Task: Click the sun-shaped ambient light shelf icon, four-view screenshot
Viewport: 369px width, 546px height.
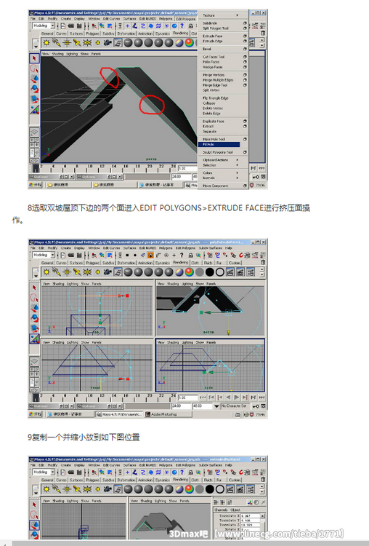Action: pos(46,272)
